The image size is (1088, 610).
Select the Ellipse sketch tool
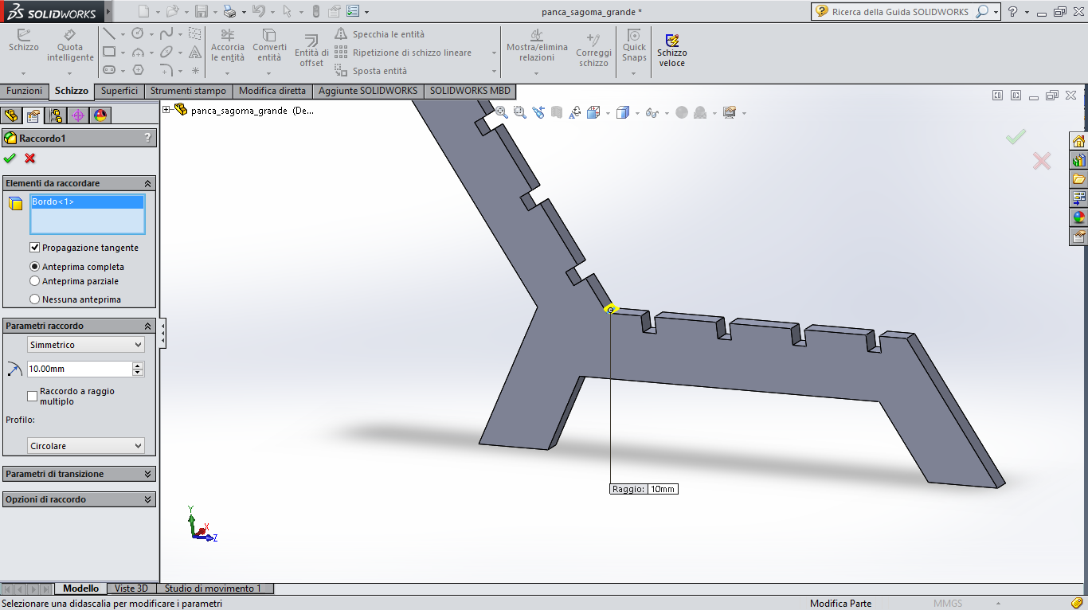[166, 52]
